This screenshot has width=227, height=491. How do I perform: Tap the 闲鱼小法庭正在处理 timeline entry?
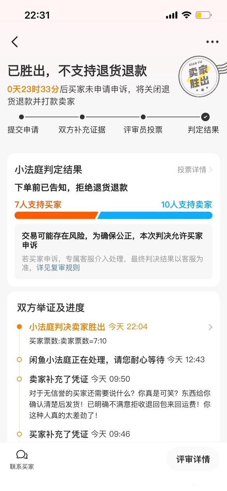click(113, 360)
